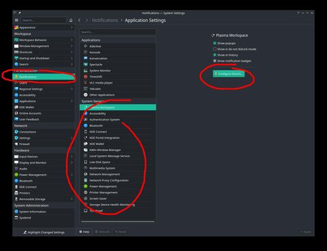Click the sidebar KDE Wallet icon
This screenshot has height=251, width=327.
16,107
